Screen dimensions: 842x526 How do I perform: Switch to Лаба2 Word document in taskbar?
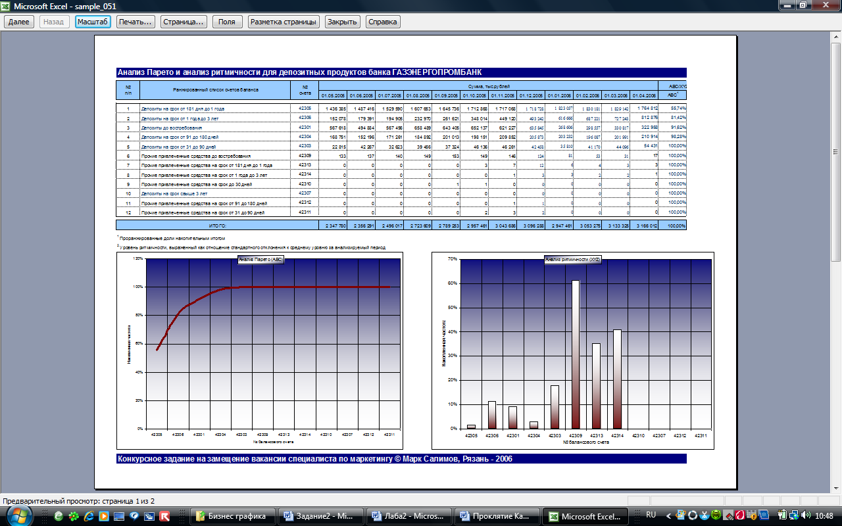click(409, 516)
